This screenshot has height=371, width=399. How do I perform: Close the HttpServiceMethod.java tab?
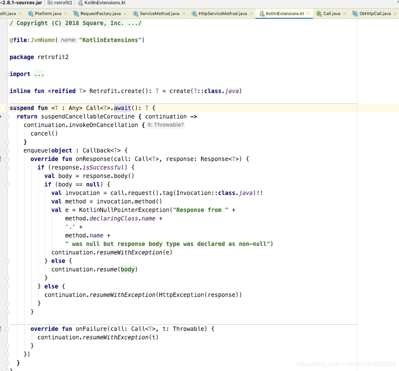point(251,14)
